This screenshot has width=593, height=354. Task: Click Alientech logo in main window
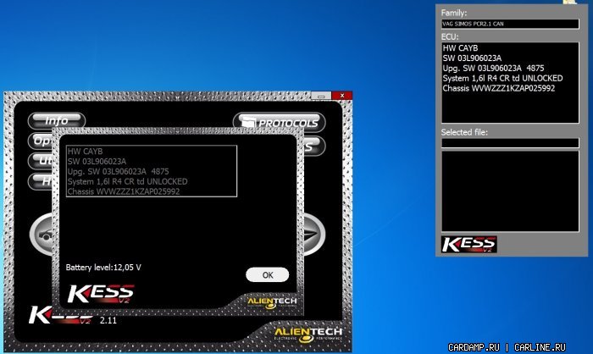tap(308, 333)
